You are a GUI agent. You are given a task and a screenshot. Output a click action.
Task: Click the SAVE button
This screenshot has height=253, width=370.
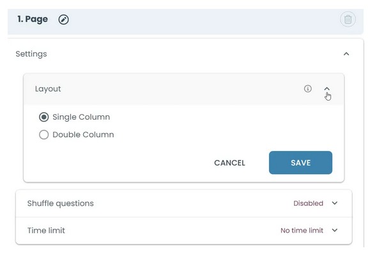[x=300, y=163]
